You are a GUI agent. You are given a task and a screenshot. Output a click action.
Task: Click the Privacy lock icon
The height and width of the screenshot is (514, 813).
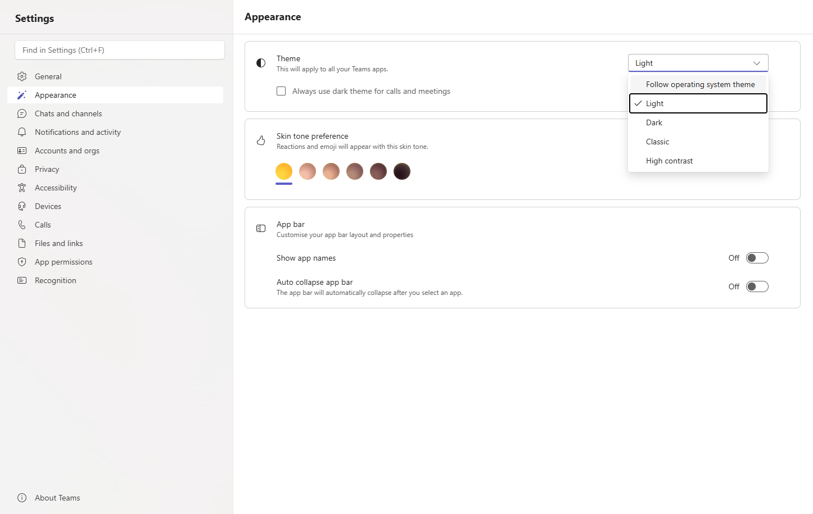22,169
